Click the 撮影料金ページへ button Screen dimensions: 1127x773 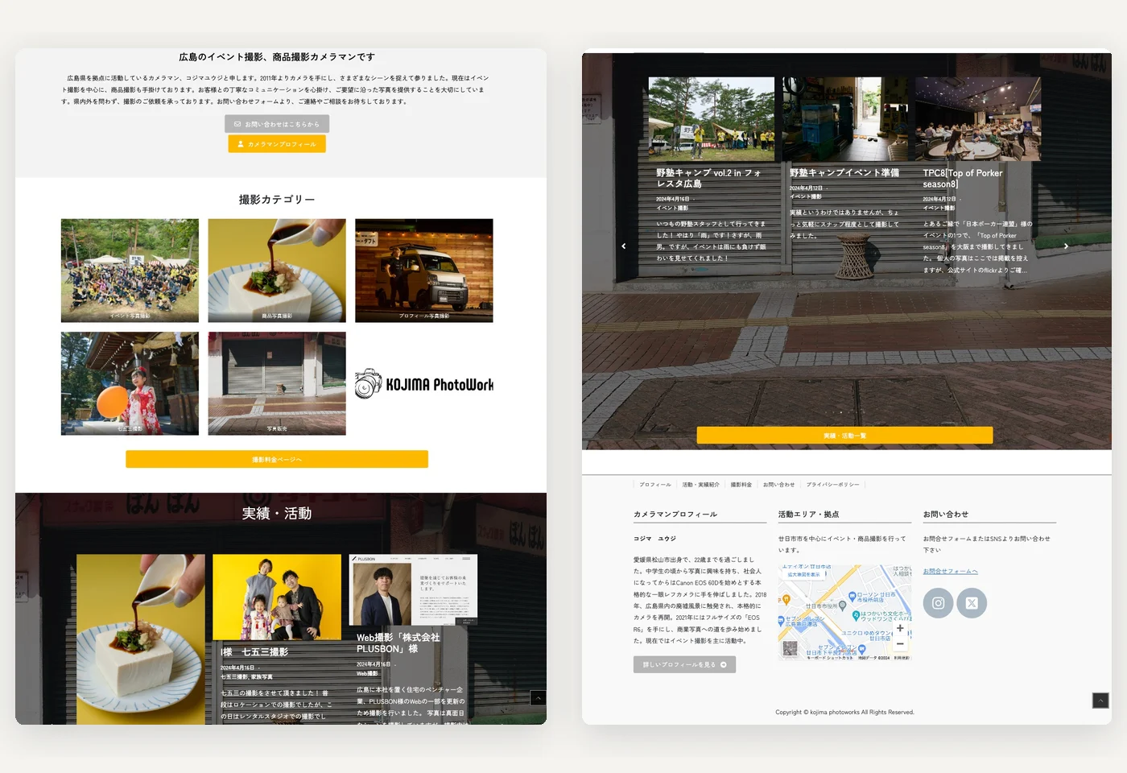coord(277,459)
